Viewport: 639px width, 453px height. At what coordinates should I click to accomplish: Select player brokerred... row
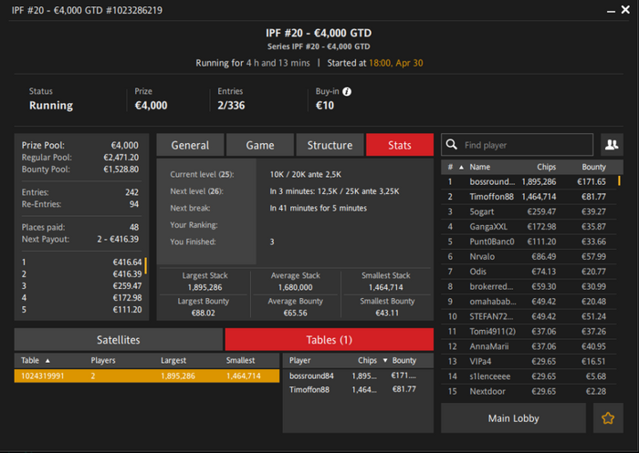[529, 286]
